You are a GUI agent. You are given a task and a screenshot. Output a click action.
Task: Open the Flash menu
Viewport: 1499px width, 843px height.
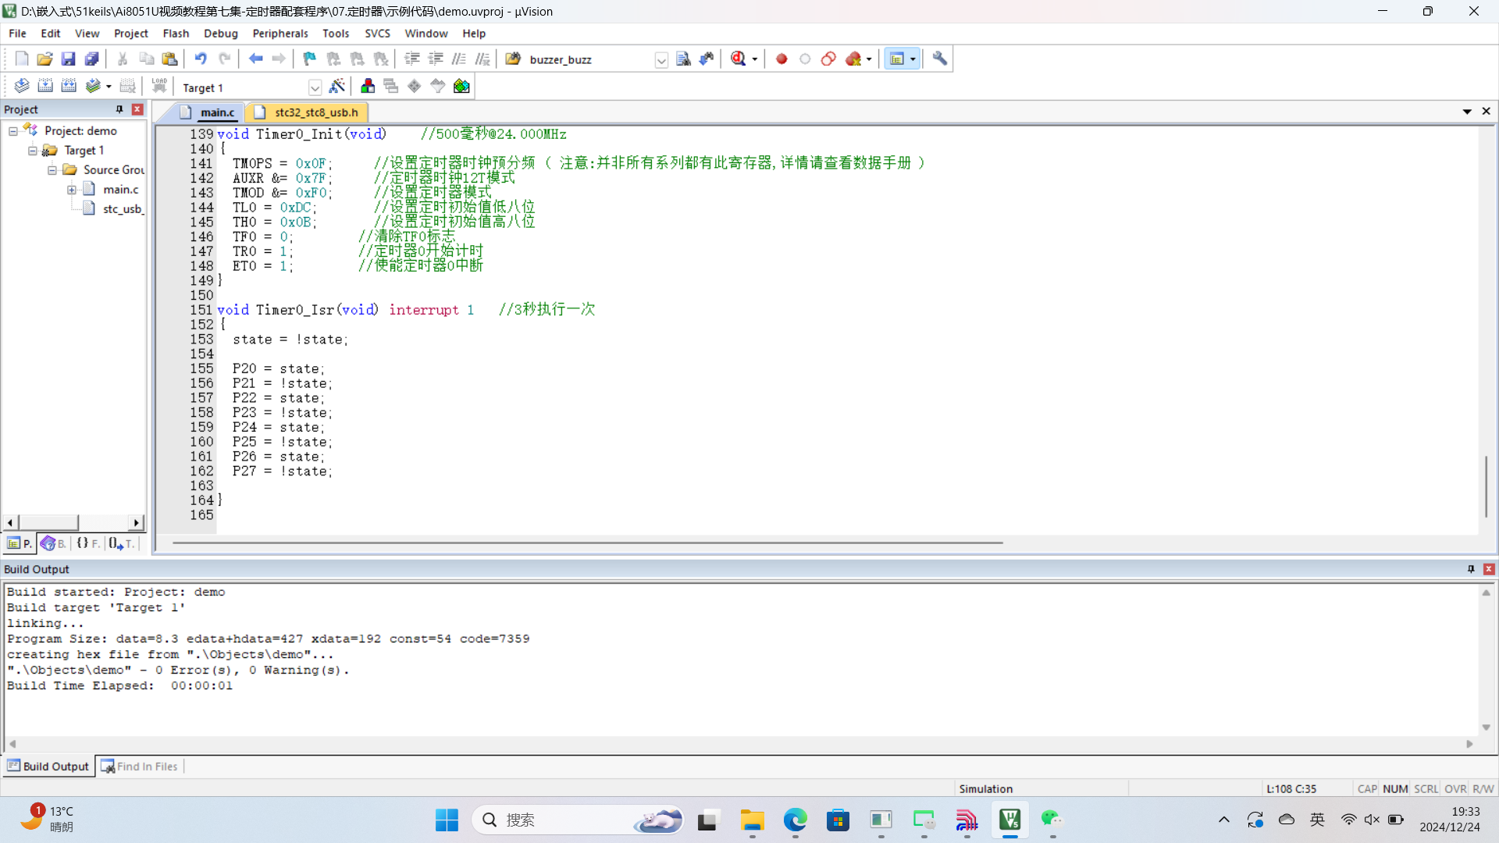coord(176,34)
